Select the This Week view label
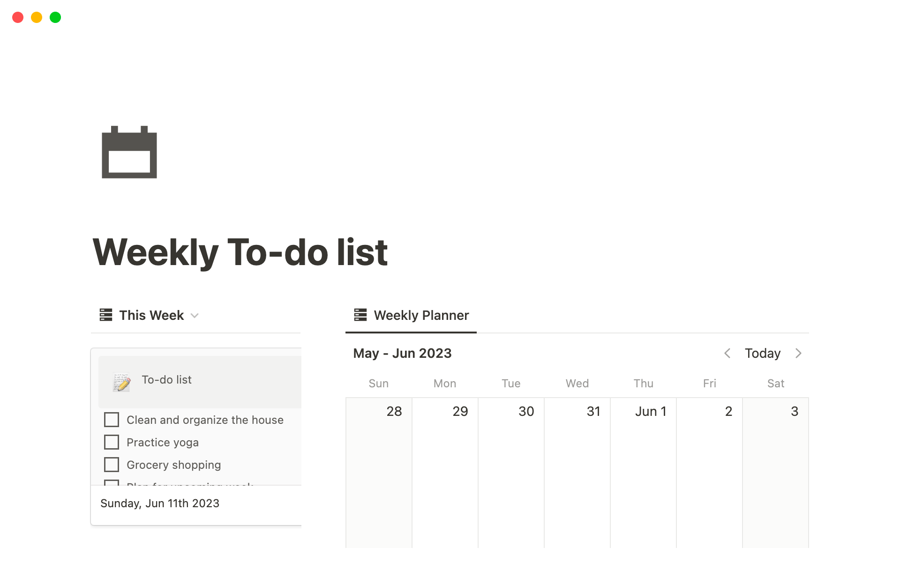The image size is (900, 562). [x=151, y=315]
